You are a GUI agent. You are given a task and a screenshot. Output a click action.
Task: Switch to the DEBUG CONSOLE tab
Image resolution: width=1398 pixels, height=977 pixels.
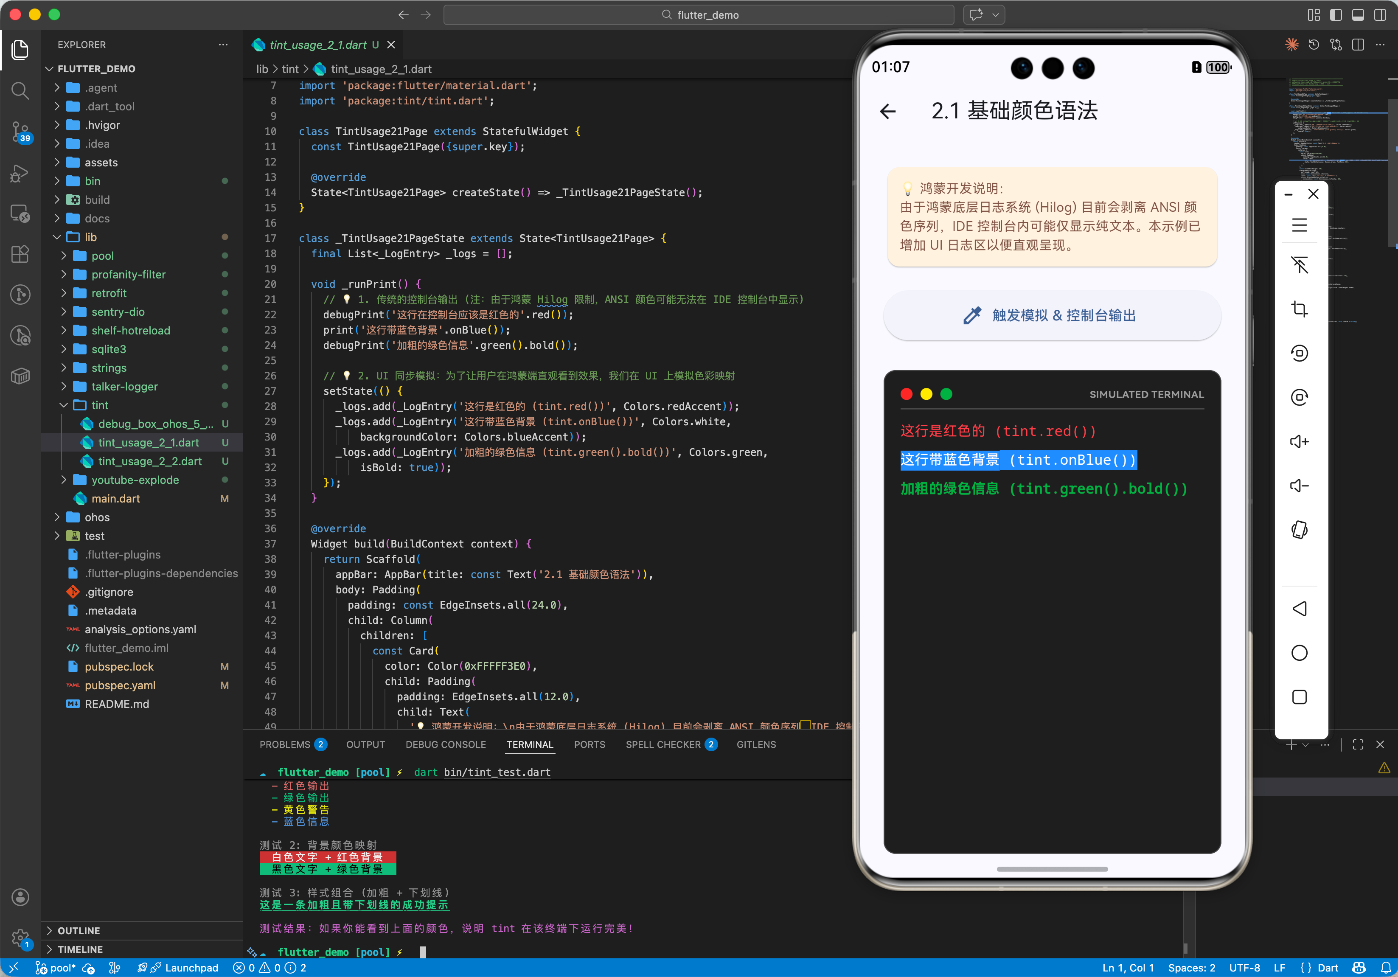445,744
